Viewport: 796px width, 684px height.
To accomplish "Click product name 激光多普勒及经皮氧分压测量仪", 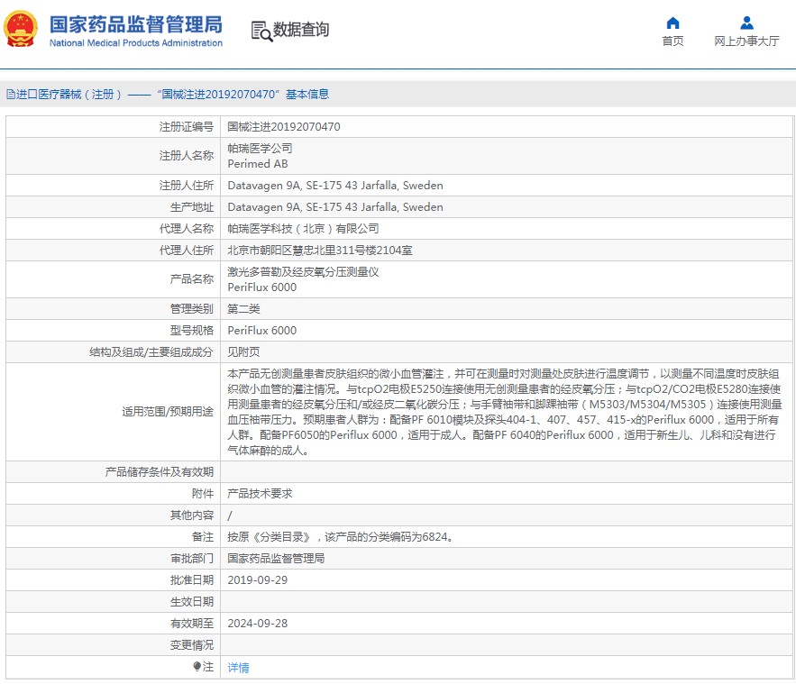I will (x=303, y=272).
